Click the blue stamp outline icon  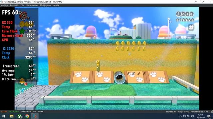(22, 91)
